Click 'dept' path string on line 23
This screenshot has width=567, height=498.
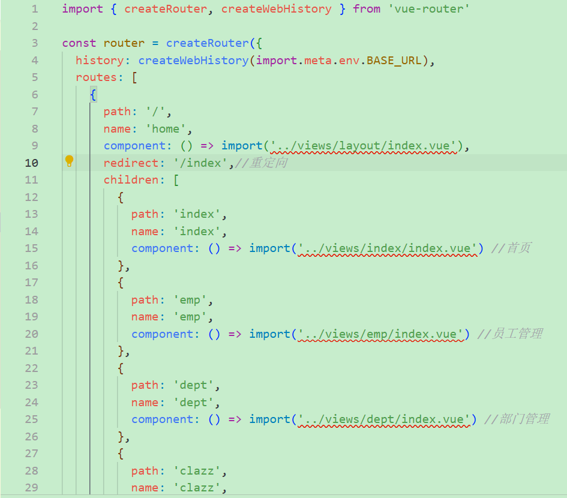(x=193, y=386)
